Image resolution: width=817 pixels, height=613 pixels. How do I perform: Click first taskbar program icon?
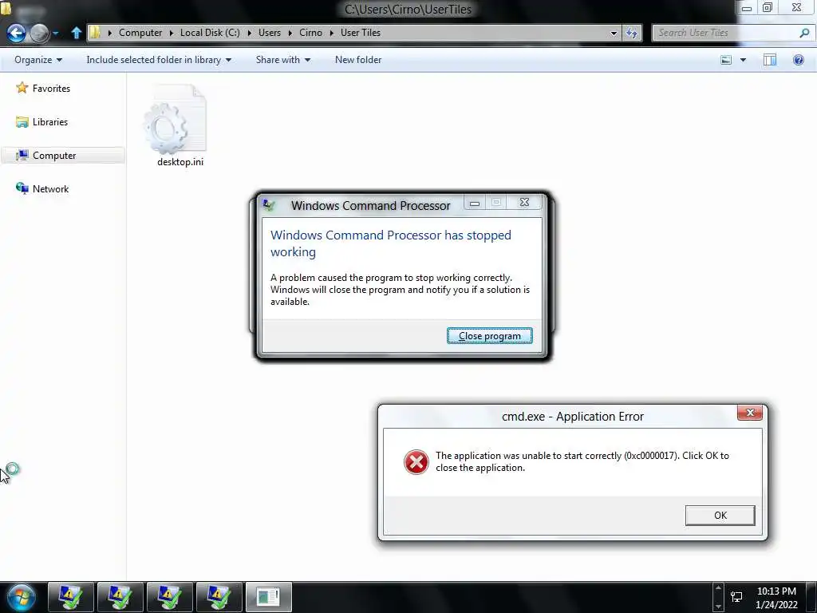click(x=71, y=597)
